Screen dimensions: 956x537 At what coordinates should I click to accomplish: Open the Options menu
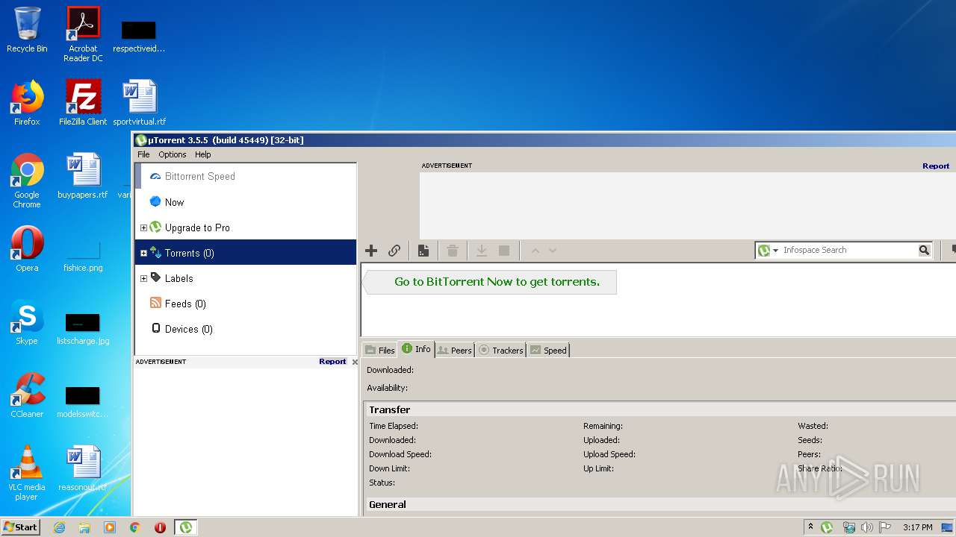pos(173,154)
